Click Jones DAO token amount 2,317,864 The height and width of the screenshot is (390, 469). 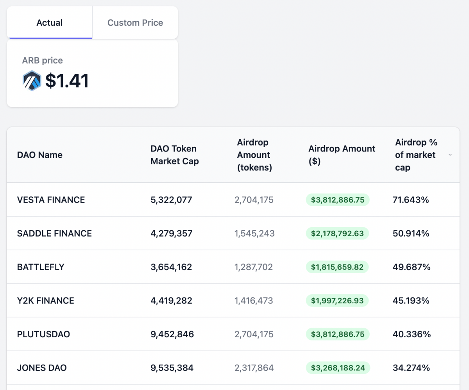click(x=254, y=368)
